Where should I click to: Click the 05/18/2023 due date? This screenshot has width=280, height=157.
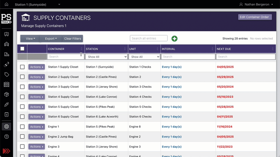click(x=225, y=97)
